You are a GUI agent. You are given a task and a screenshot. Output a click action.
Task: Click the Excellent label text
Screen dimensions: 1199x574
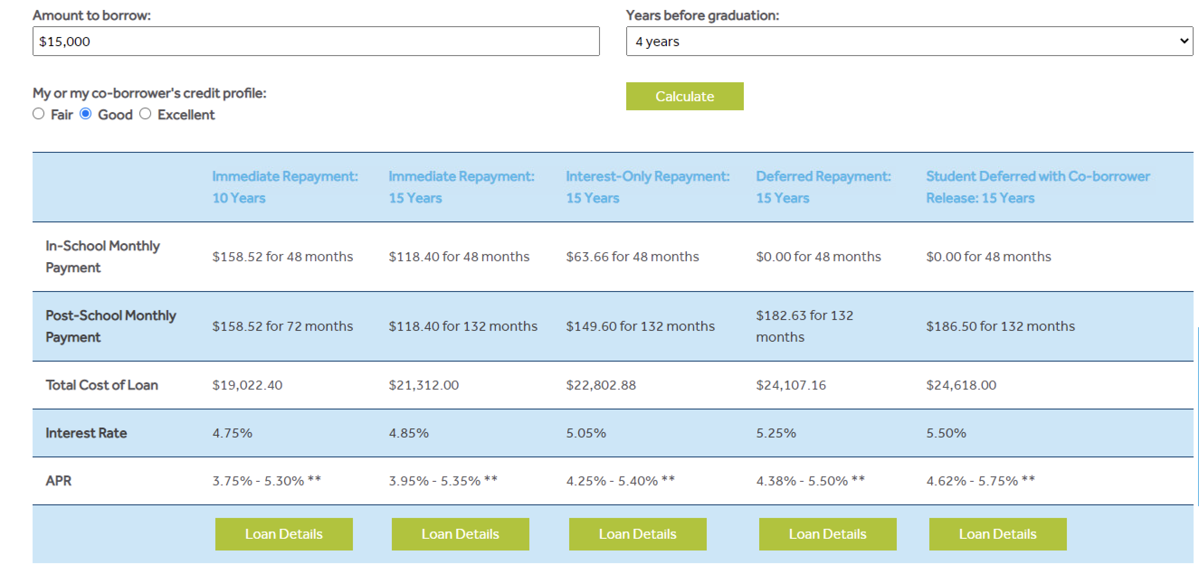(186, 115)
